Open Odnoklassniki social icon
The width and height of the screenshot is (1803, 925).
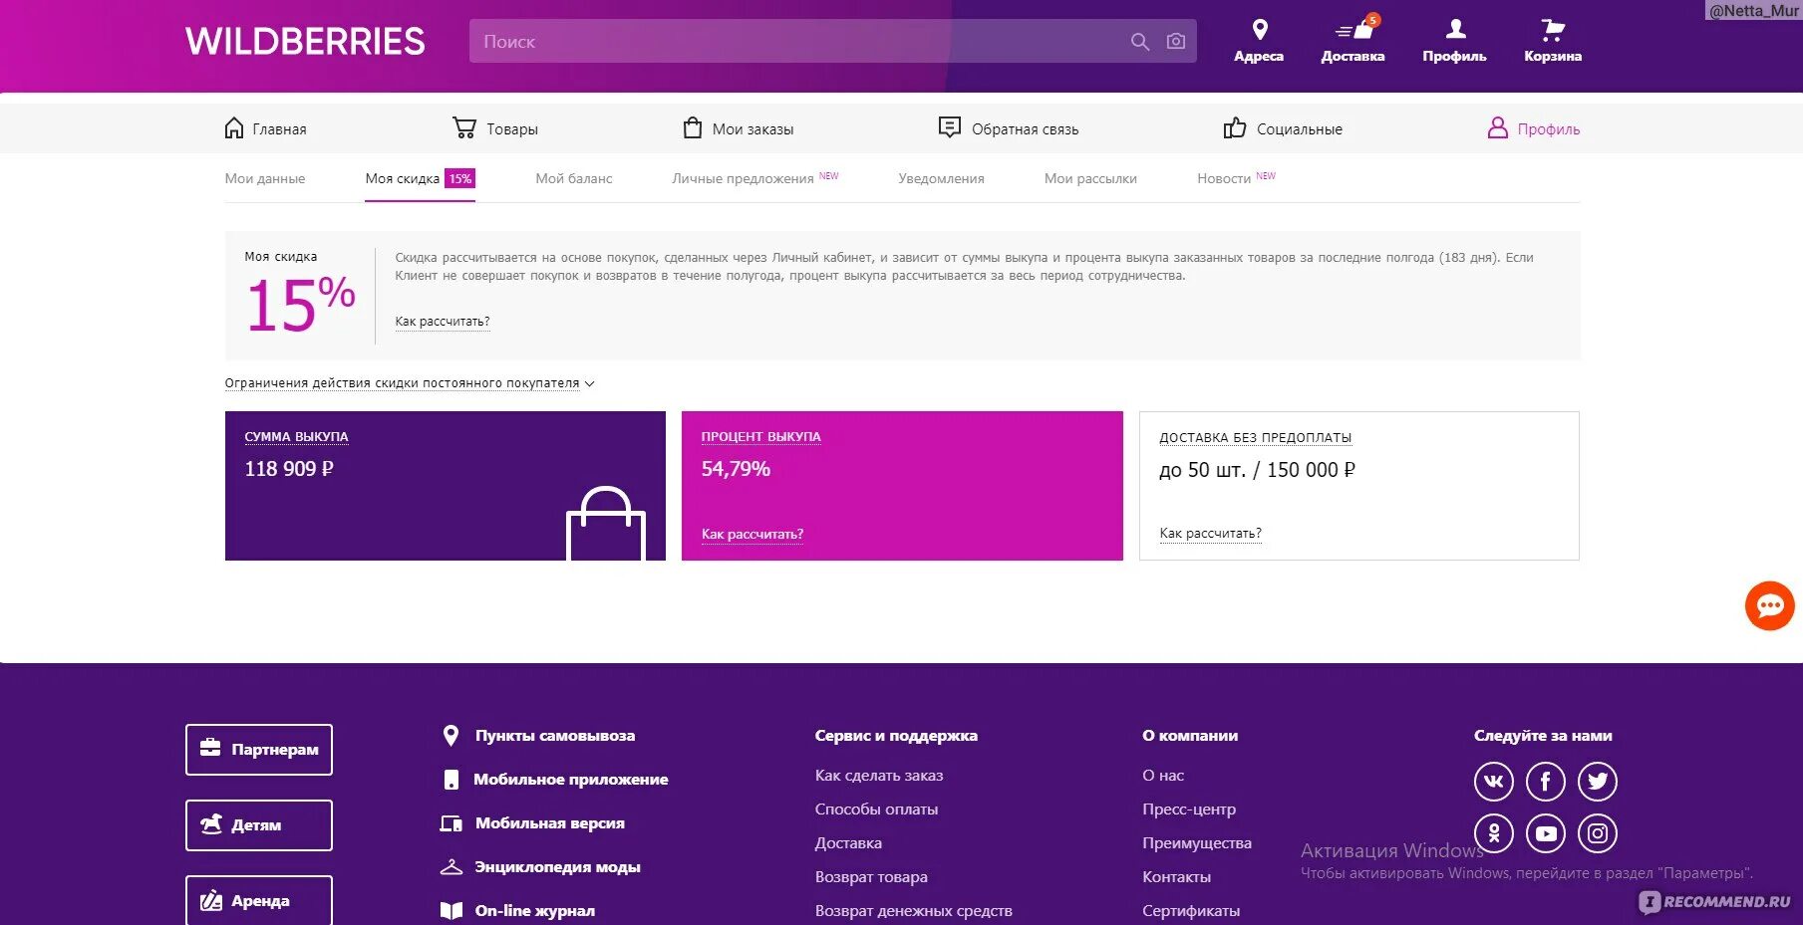coord(1493,833)
